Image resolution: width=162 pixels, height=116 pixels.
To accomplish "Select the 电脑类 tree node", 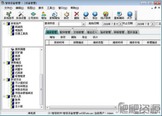I will click(19, 30).
